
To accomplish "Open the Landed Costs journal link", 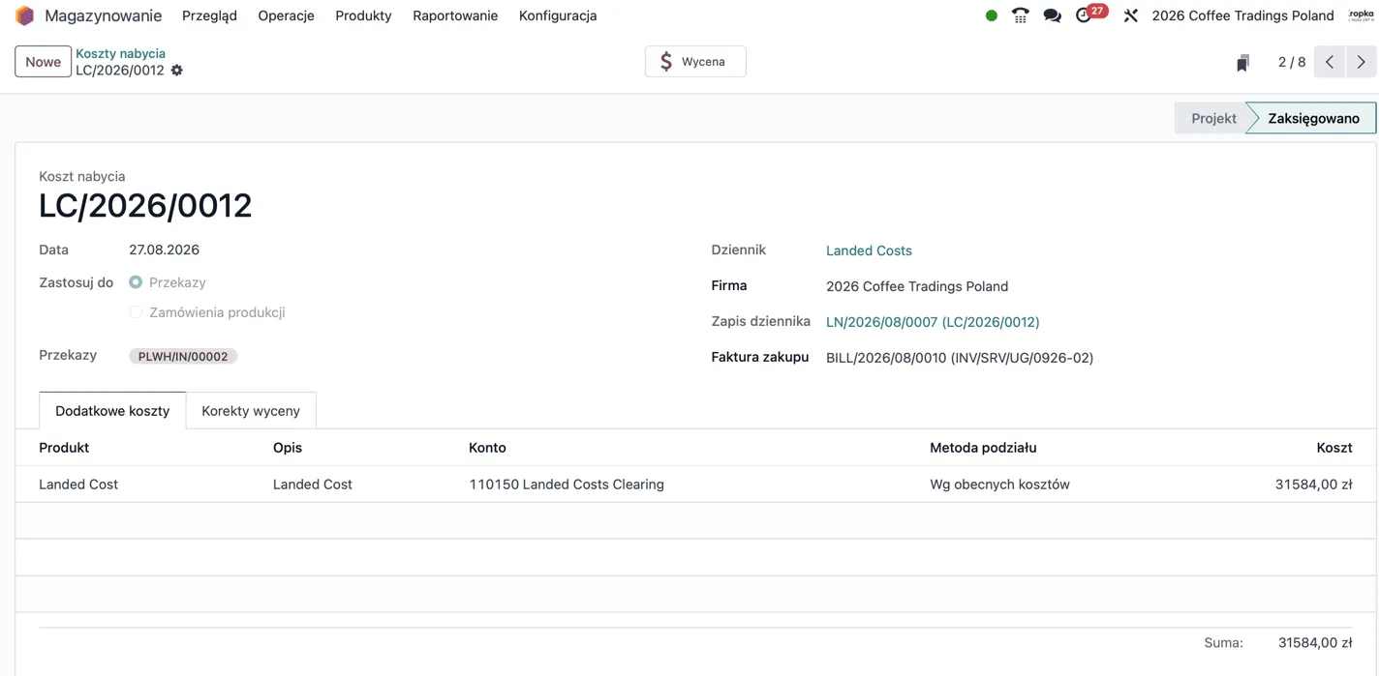I will tap(869, 250).
